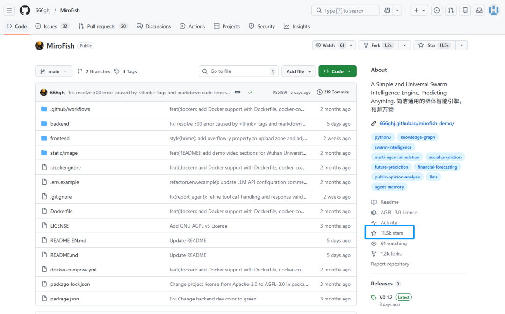
Task: Open the backend folder
Action: pyautogui.click(x=59, y=124)
